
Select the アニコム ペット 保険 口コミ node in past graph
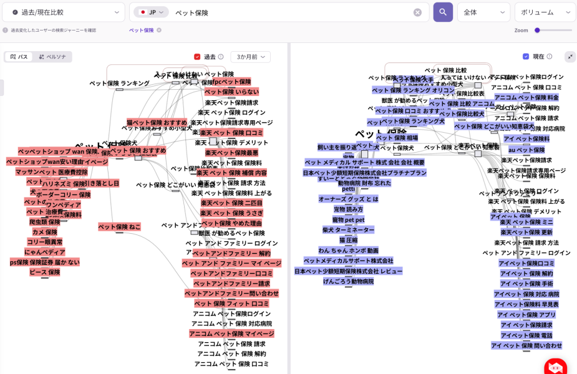(x=231, y=363)
